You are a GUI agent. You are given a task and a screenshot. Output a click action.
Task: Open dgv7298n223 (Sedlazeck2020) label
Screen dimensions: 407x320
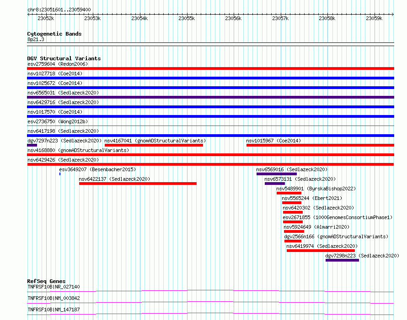362,256
